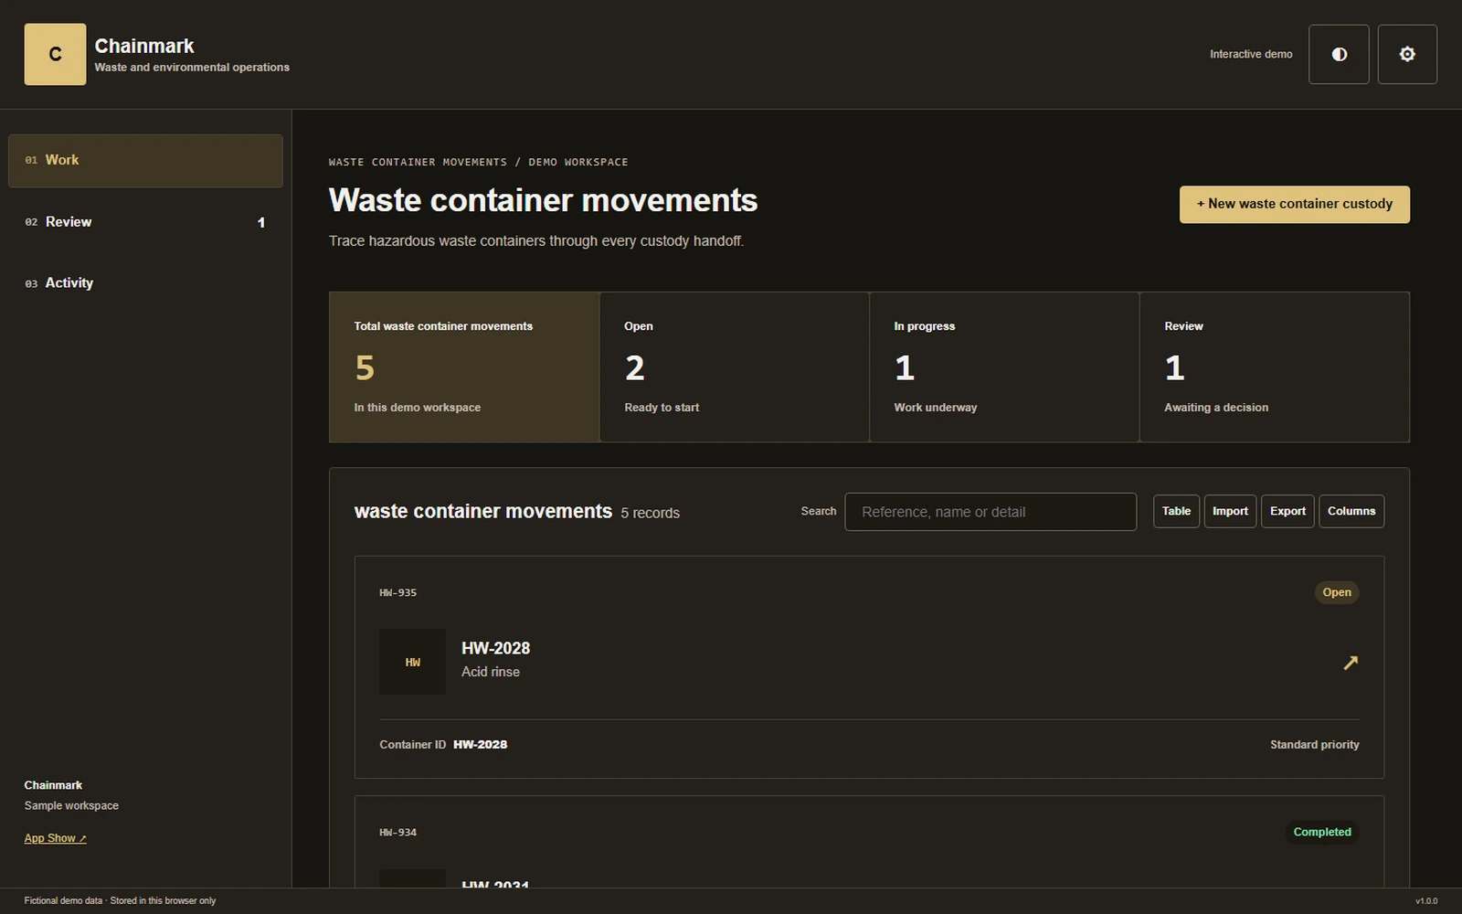Click the Acid rinse description

pyautogui.click(x=491, y=672)
